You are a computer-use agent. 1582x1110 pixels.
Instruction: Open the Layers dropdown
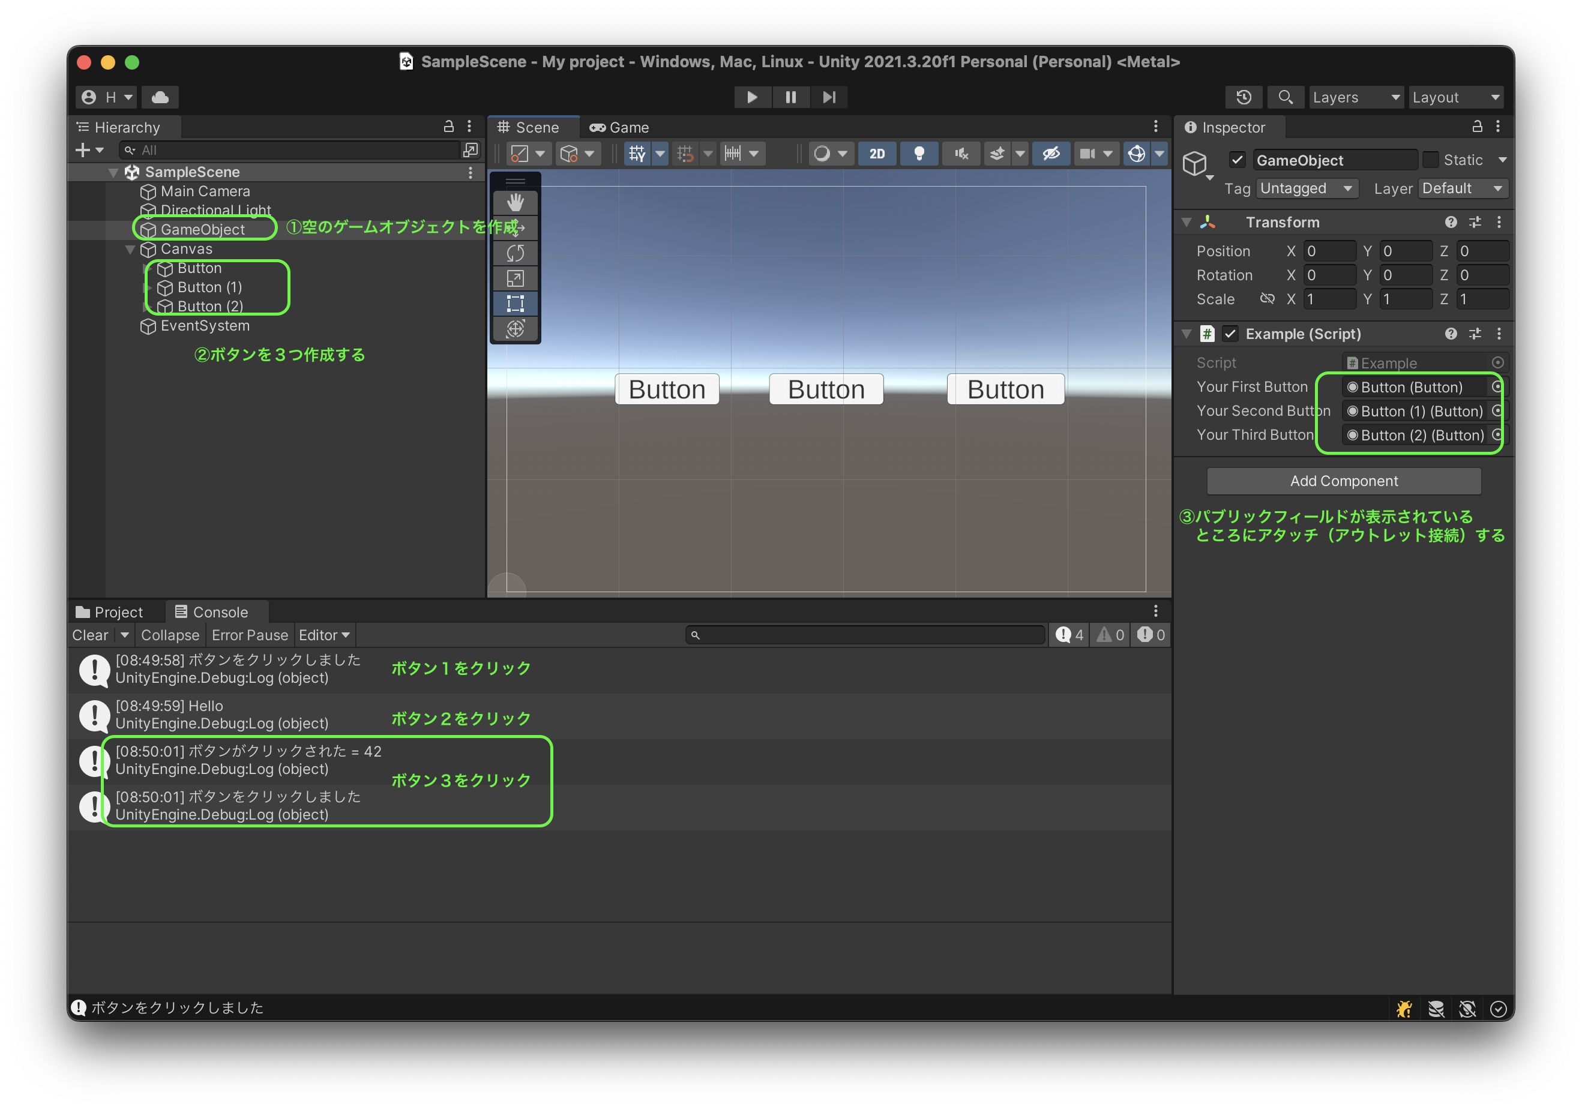[1355, 97]
